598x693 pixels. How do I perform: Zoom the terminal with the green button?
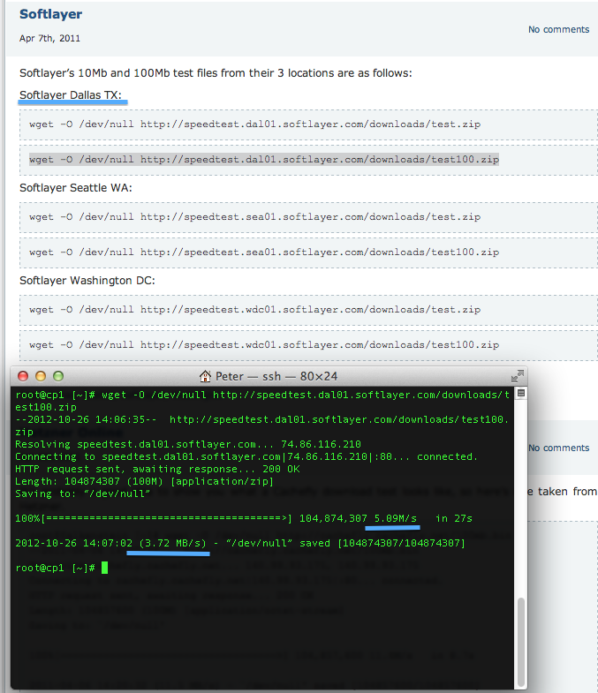[x=58, y=376]
